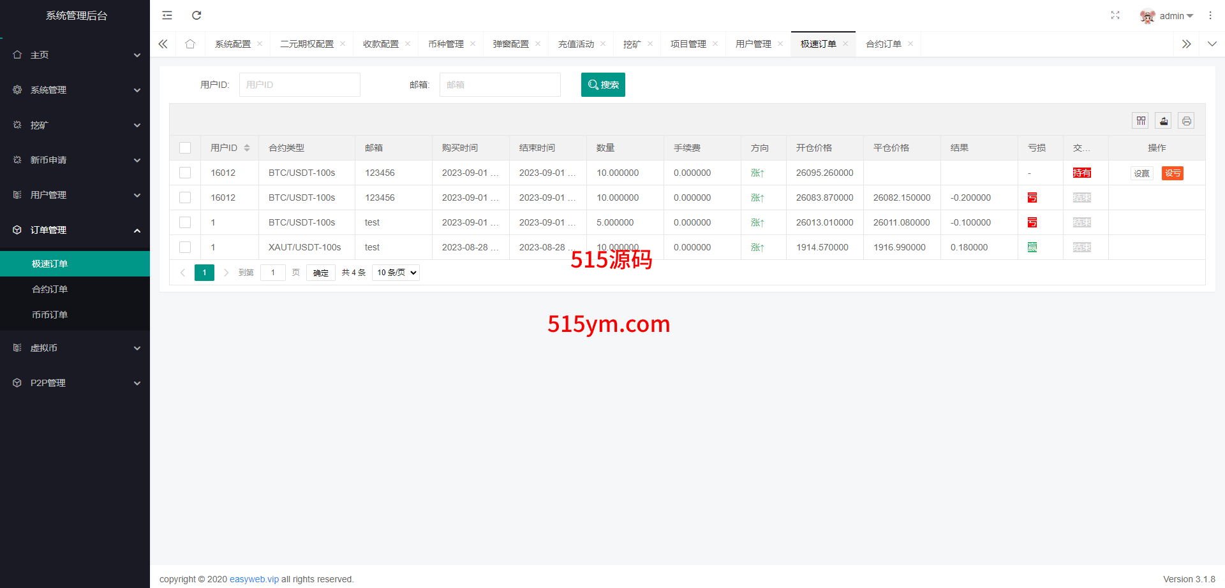This screenshot has height=588, width=1225.
Task: Click the green 搜索 button
Action: coord(603,85)
